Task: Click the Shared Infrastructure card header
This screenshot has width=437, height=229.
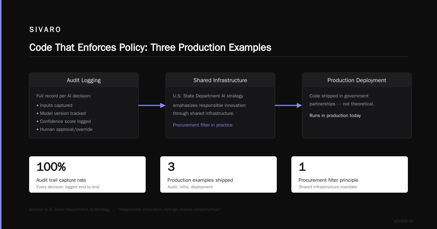Action: pos(220,80)
